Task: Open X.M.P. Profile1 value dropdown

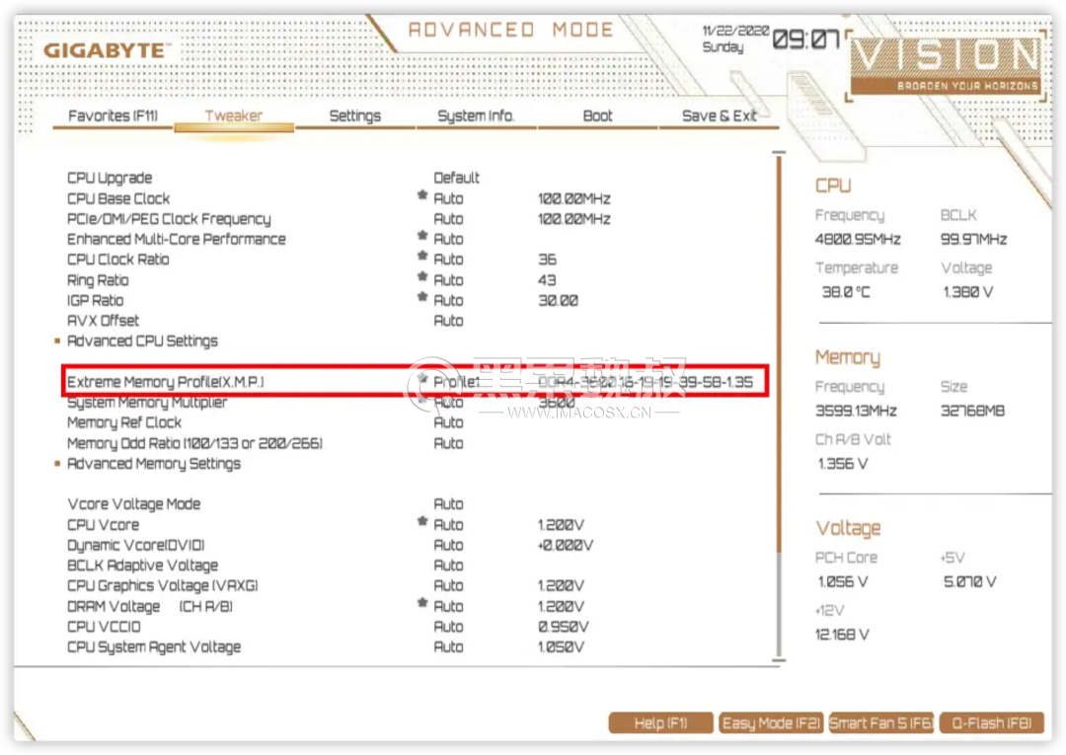Action: click(456, 382)
